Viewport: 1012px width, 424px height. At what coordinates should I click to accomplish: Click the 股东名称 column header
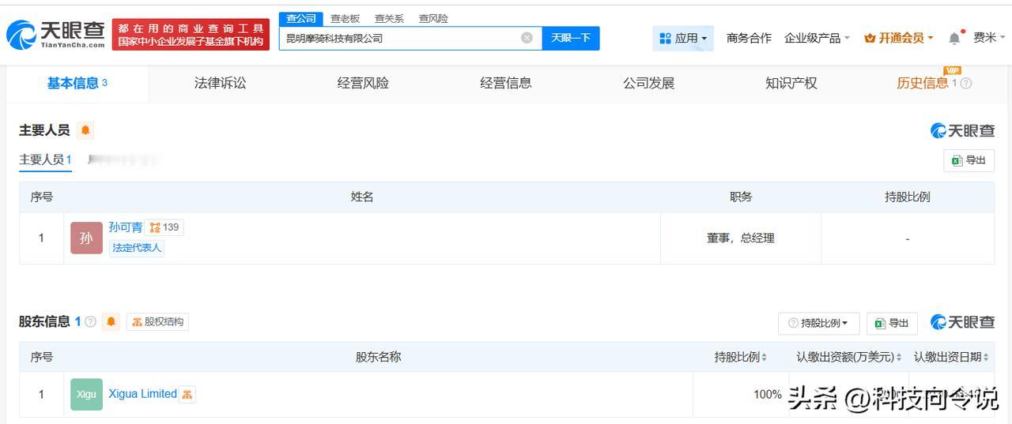379,357
